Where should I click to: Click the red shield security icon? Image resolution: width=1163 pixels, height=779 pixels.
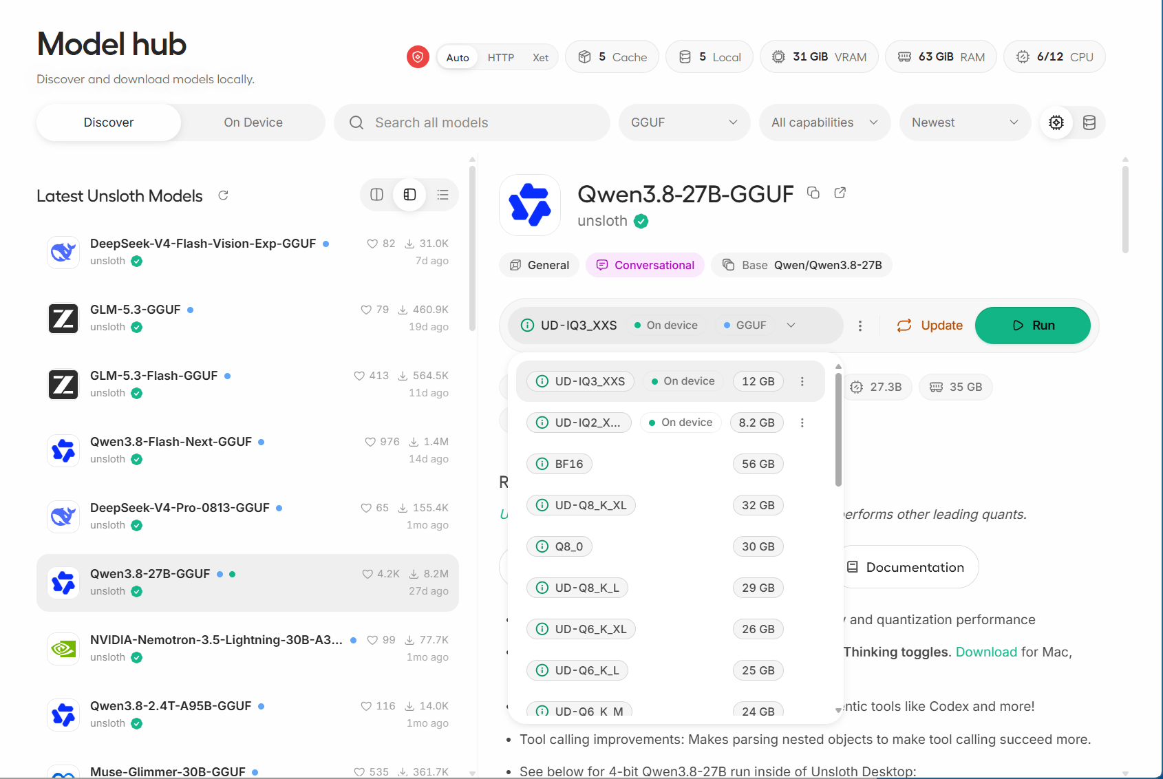pos(418,56)
